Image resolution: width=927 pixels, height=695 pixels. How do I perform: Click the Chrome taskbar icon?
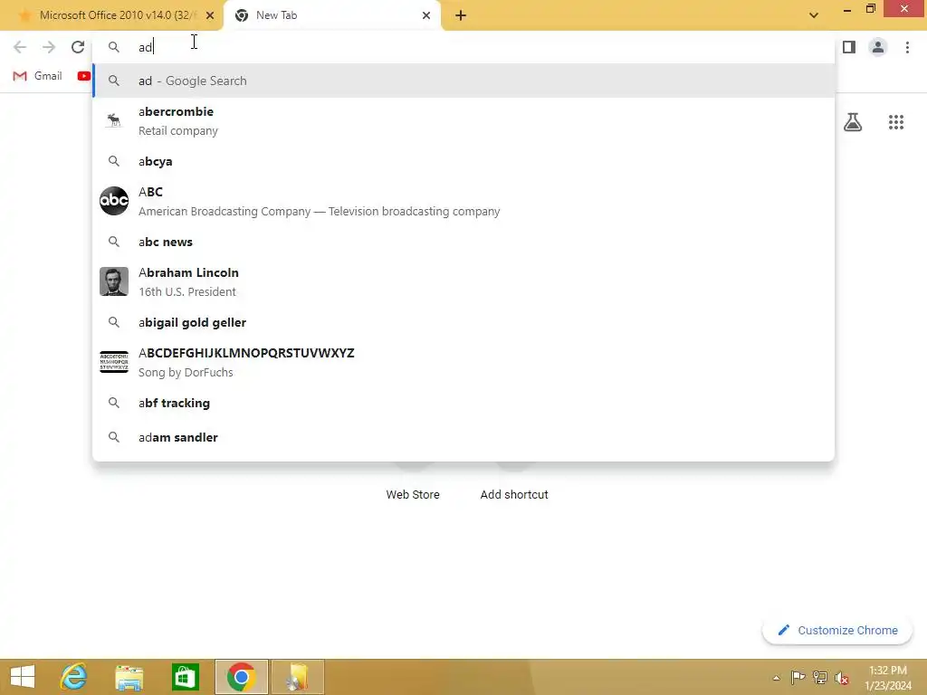(x=241, y=677)
